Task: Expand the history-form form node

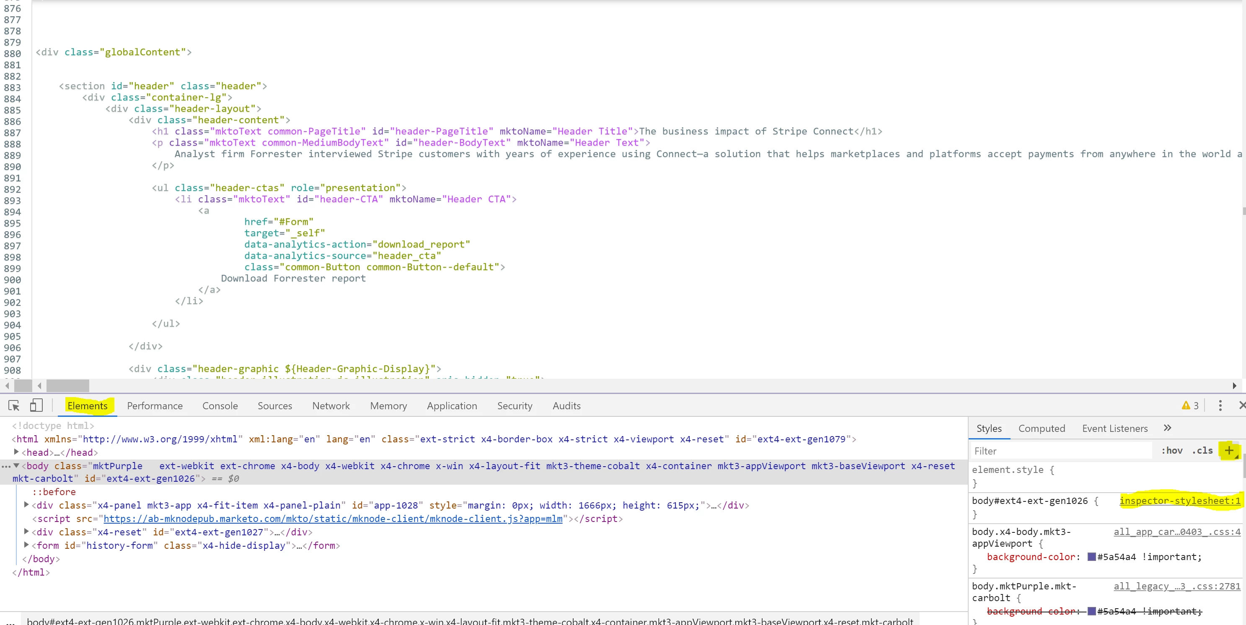Action: point(26,545)
